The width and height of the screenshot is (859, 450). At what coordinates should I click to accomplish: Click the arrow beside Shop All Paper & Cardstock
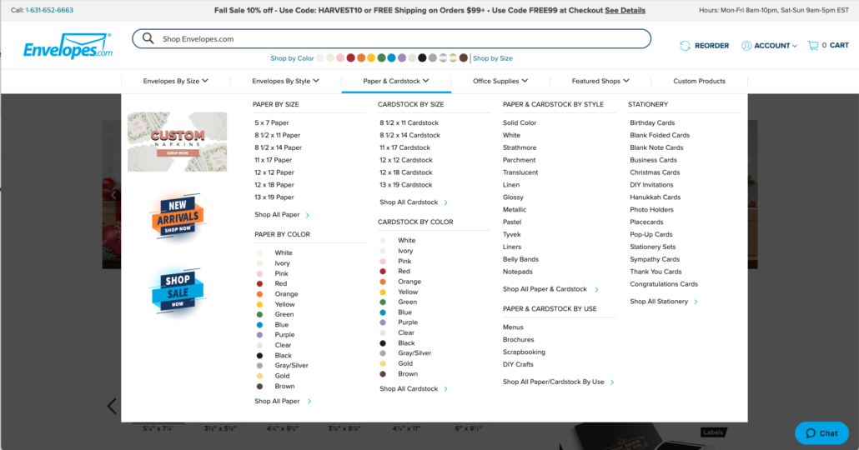click(x=596, y=290)
